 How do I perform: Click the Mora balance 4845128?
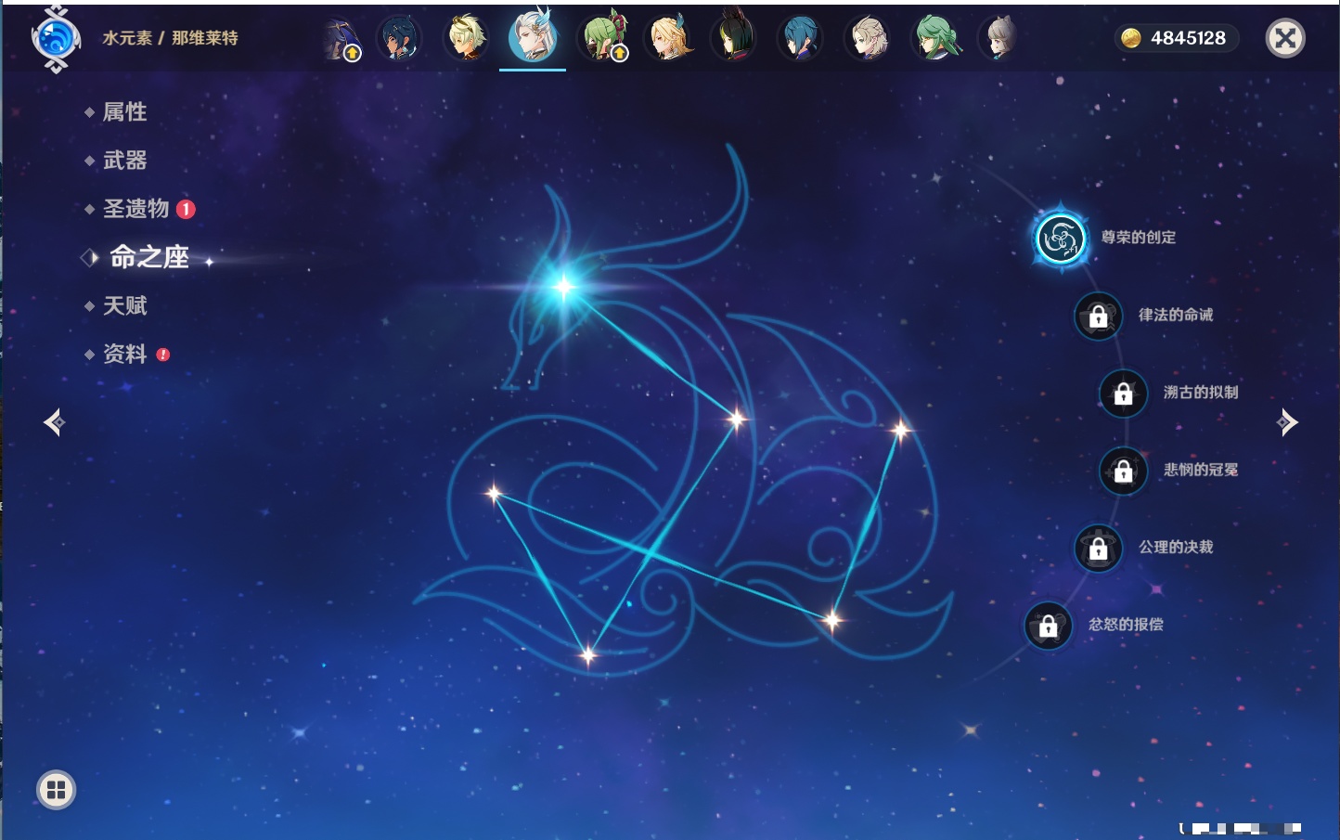click(1188, 38)
